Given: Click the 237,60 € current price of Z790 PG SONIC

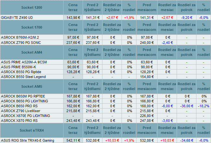Looking at the screenshot, I should pyautogui.click(x=73, y=43).
